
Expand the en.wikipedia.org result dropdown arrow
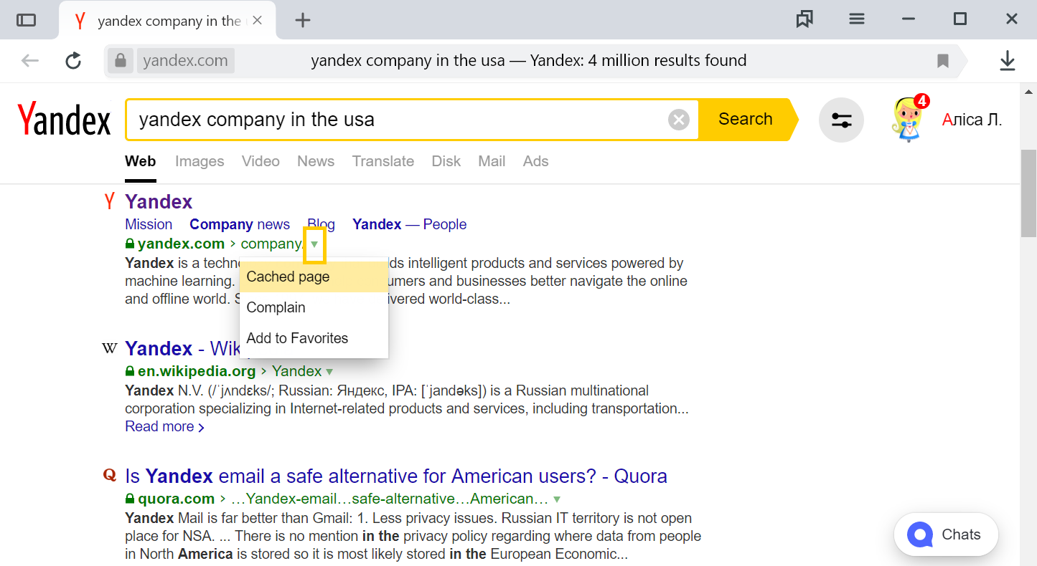(x=329, y=372)
